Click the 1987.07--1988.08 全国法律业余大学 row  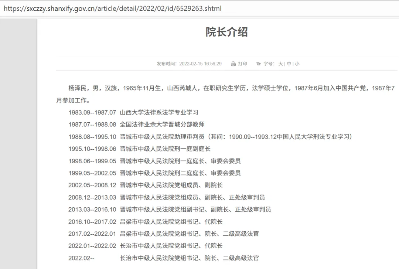[136, 125]
